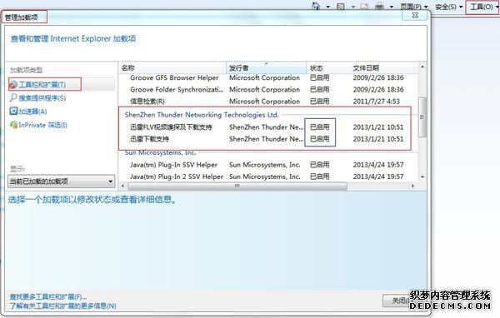Click the list's vertical scrollbar up arrow
This screenshot has height=318, width=500.
(x=422, y=67)
